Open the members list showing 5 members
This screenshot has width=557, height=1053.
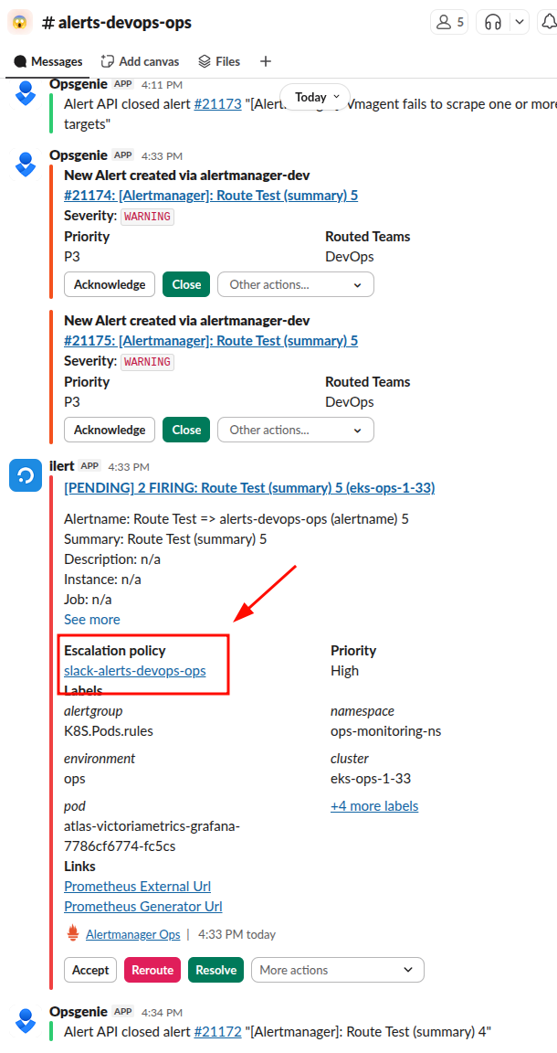448,23
